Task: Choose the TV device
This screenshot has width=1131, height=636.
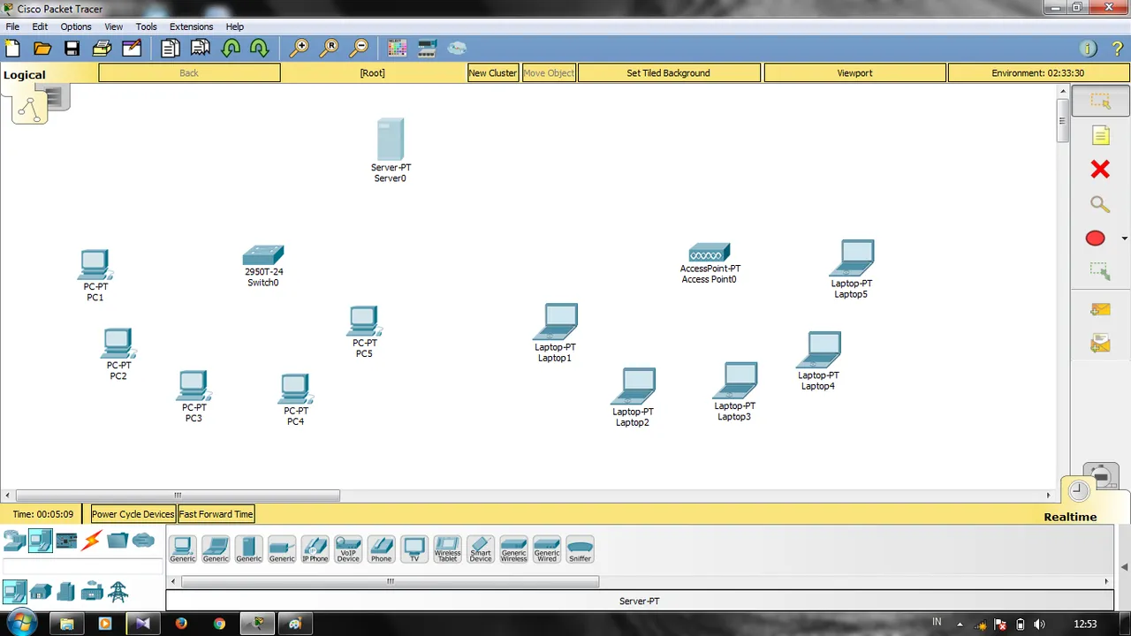Action: 414,549
